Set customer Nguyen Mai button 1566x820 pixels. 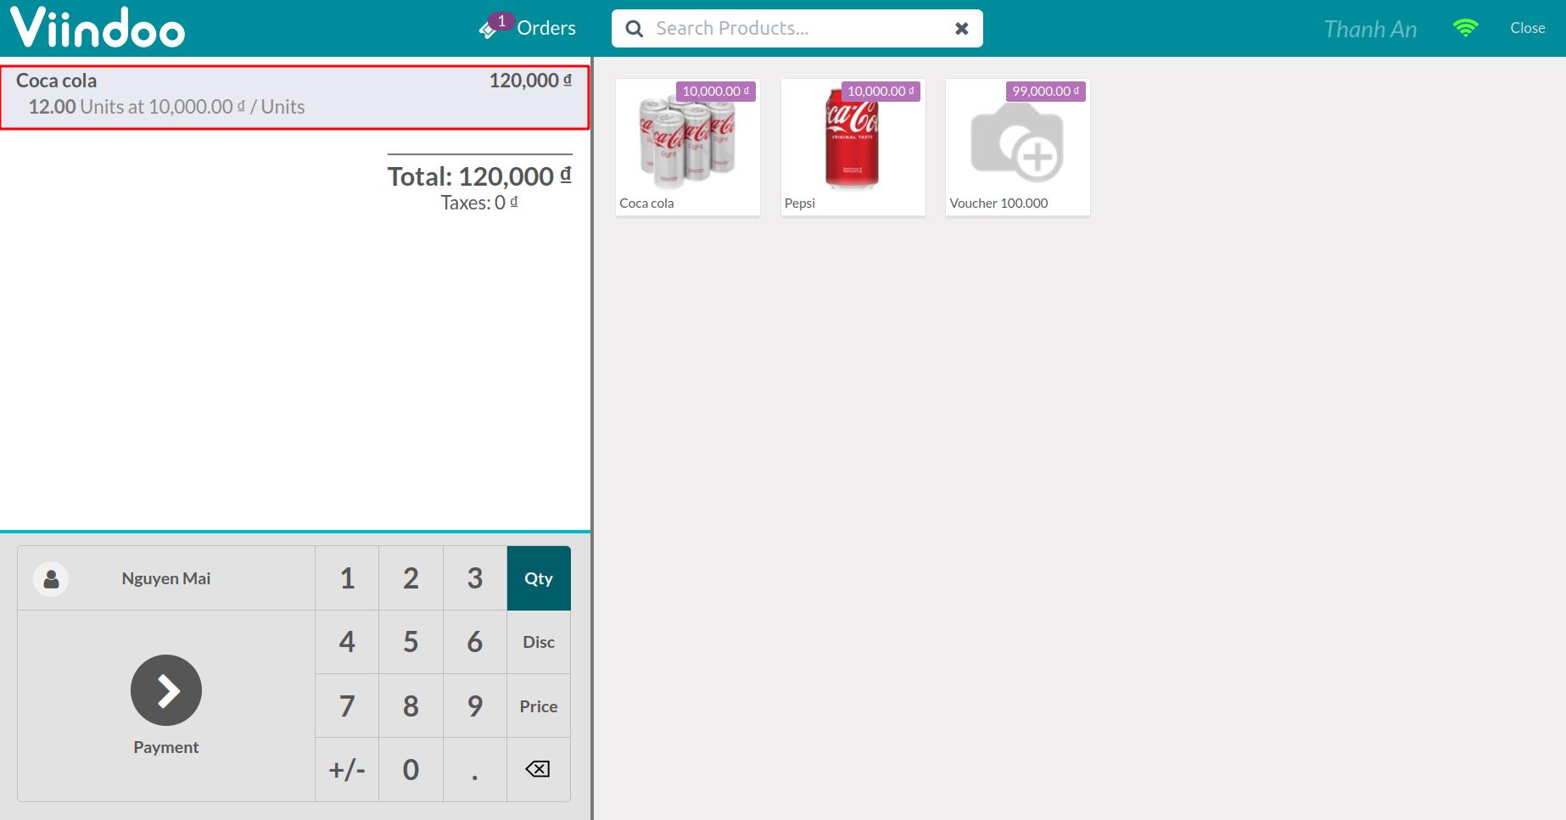click(x=166, y=578)
